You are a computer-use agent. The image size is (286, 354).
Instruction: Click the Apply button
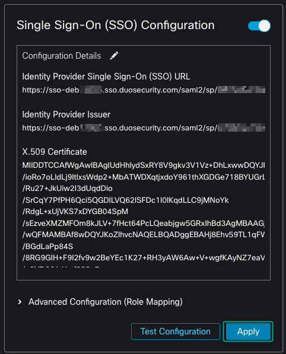pos(248,331)
